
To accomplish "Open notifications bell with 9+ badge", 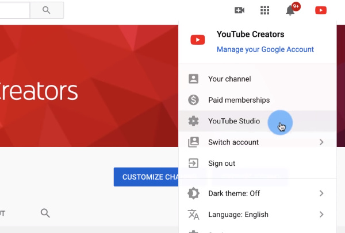I will pyautogui.click(x=293, y=9).
